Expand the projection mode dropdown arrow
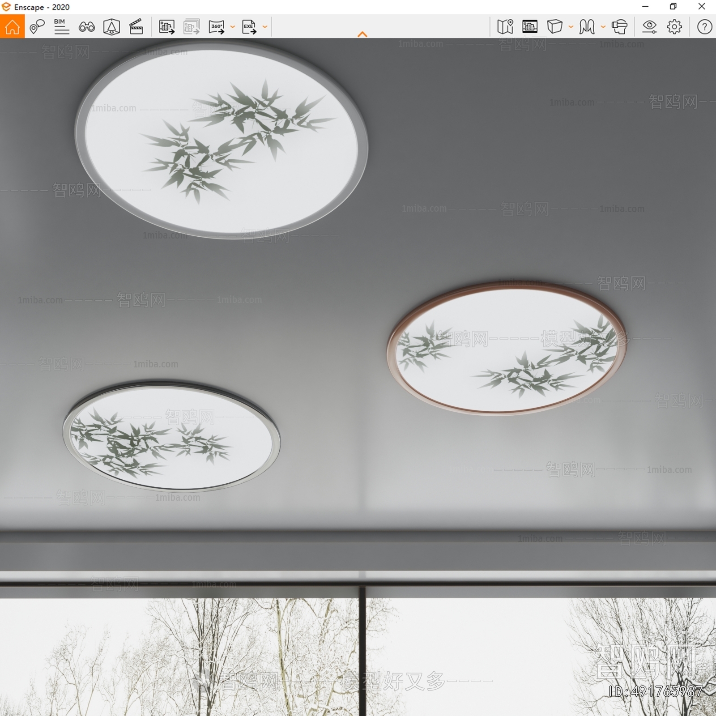 [571, 27]
